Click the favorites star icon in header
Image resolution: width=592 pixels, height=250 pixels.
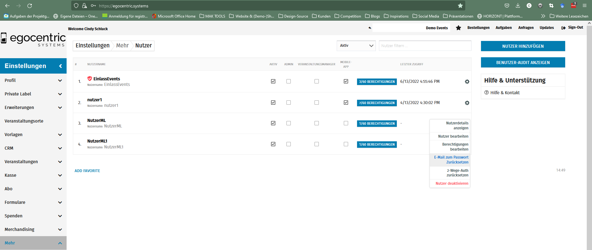click(x=458, y=28)
